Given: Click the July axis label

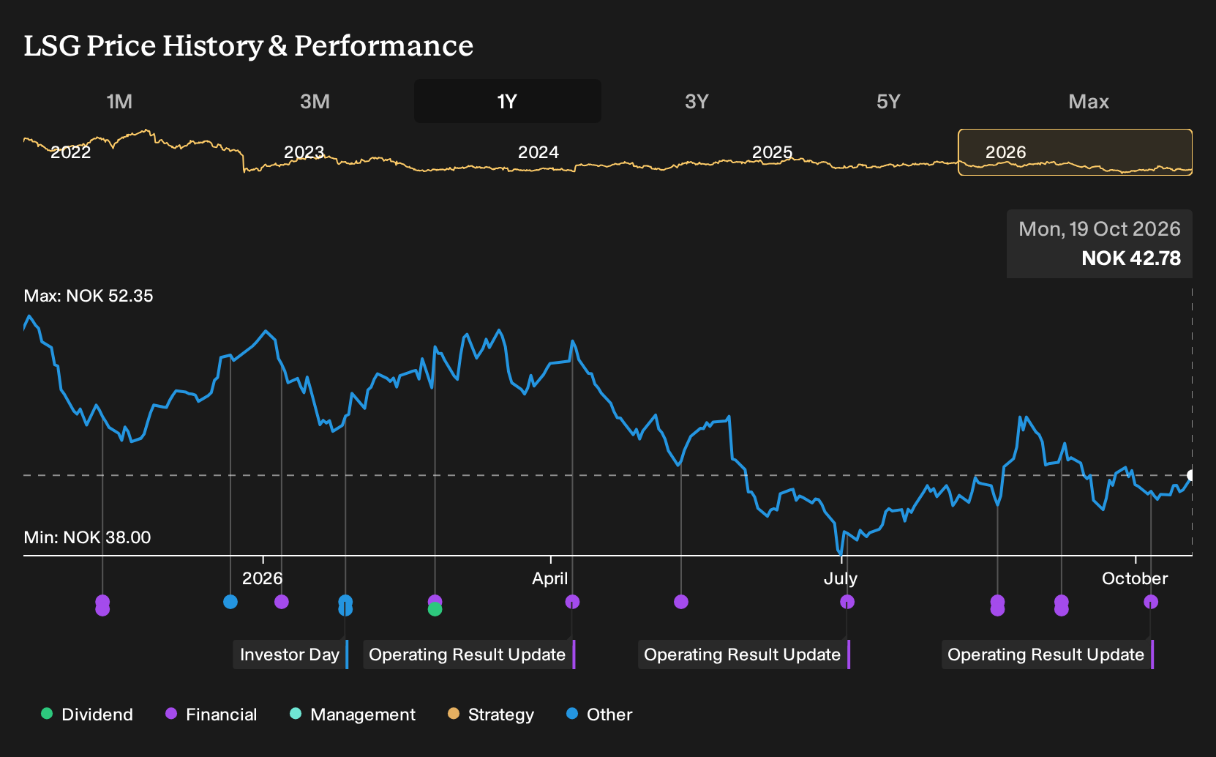Looking at the screenshot, I should click(x=841, y=578).
